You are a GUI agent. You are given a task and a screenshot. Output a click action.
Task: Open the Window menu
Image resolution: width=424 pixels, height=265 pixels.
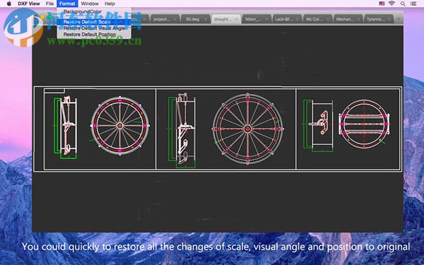tap(90, 4)
